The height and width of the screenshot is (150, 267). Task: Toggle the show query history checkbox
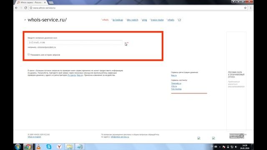pyautogui.click(x=29, y=55)
